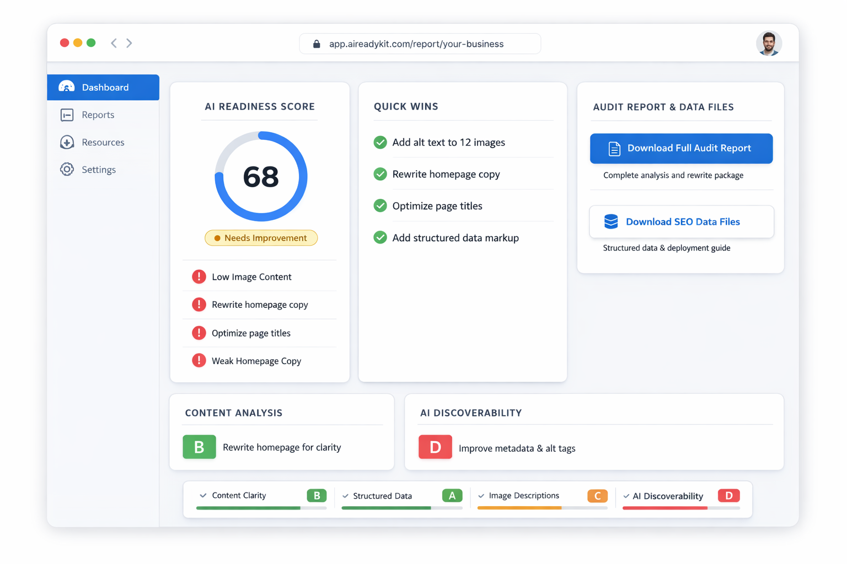Click the profile avatar in the top bar
Image resolution: width=847 pixels, height=564 pixels.
pyautogui.click(x=769, y=43)
